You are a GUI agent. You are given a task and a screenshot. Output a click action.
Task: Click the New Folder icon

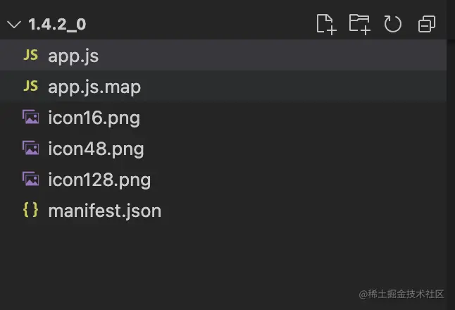(359, 24)
